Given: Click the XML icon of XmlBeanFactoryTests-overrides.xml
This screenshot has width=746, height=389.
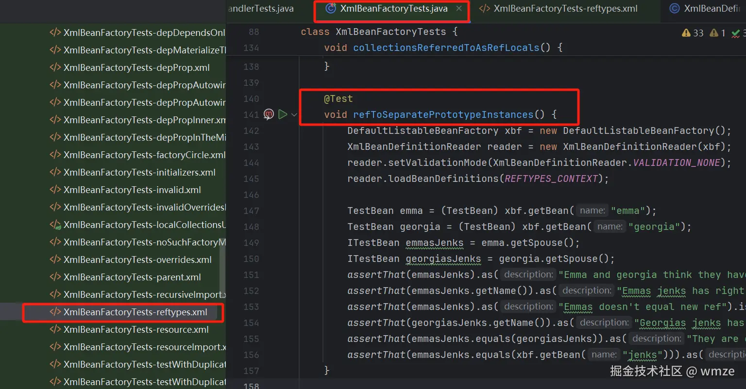Looking at the screenshot, I should 55,259.
